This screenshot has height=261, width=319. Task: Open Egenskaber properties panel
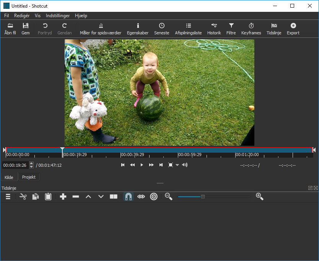(138, 29)
